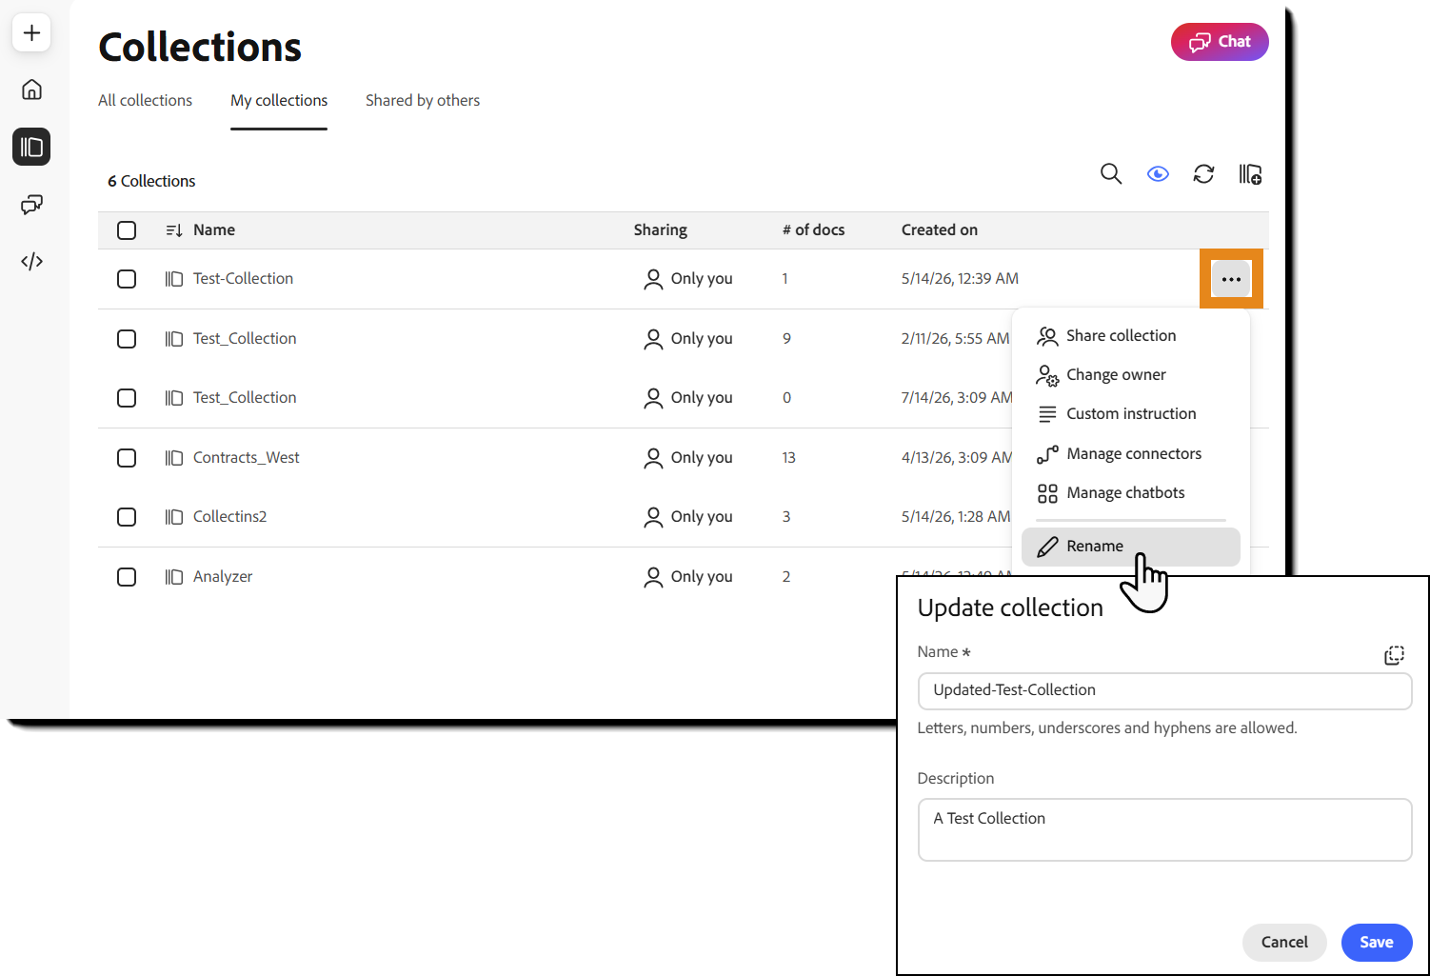Check the Contracts_West row checkbox
Image resolution: width=1430 pixels, height=976 pixels.
click(x=127, y=458)
